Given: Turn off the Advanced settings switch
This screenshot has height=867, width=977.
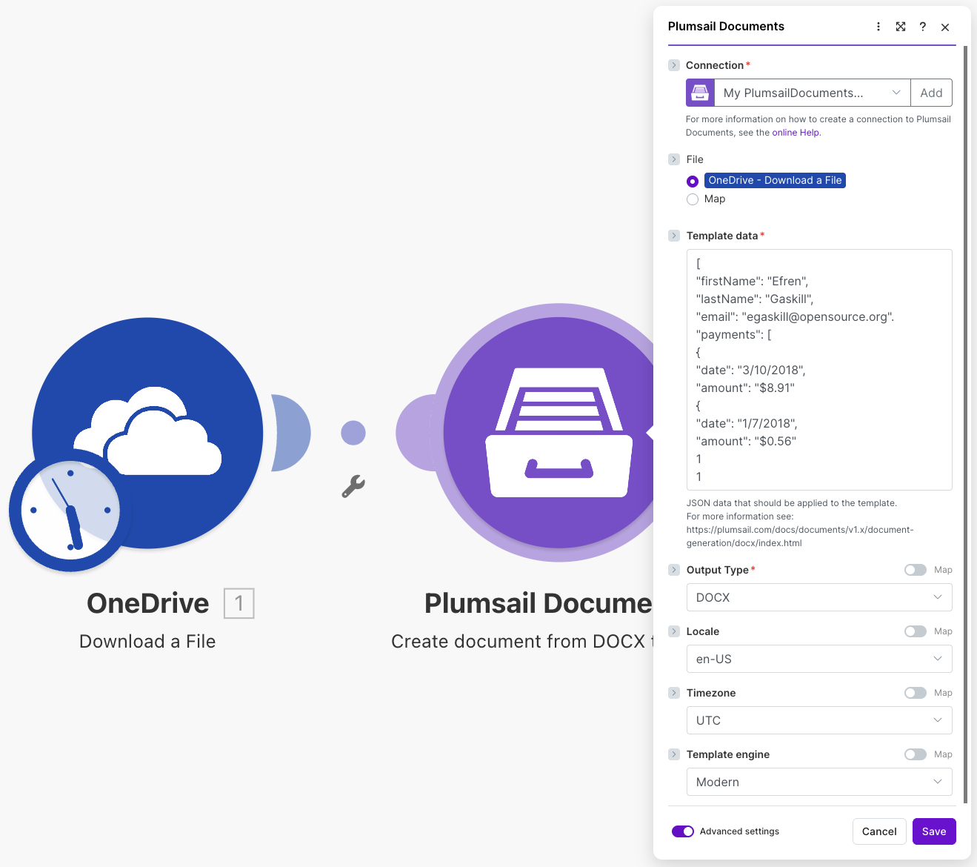Looking at the screenshot, I should [x=683, y=831].
